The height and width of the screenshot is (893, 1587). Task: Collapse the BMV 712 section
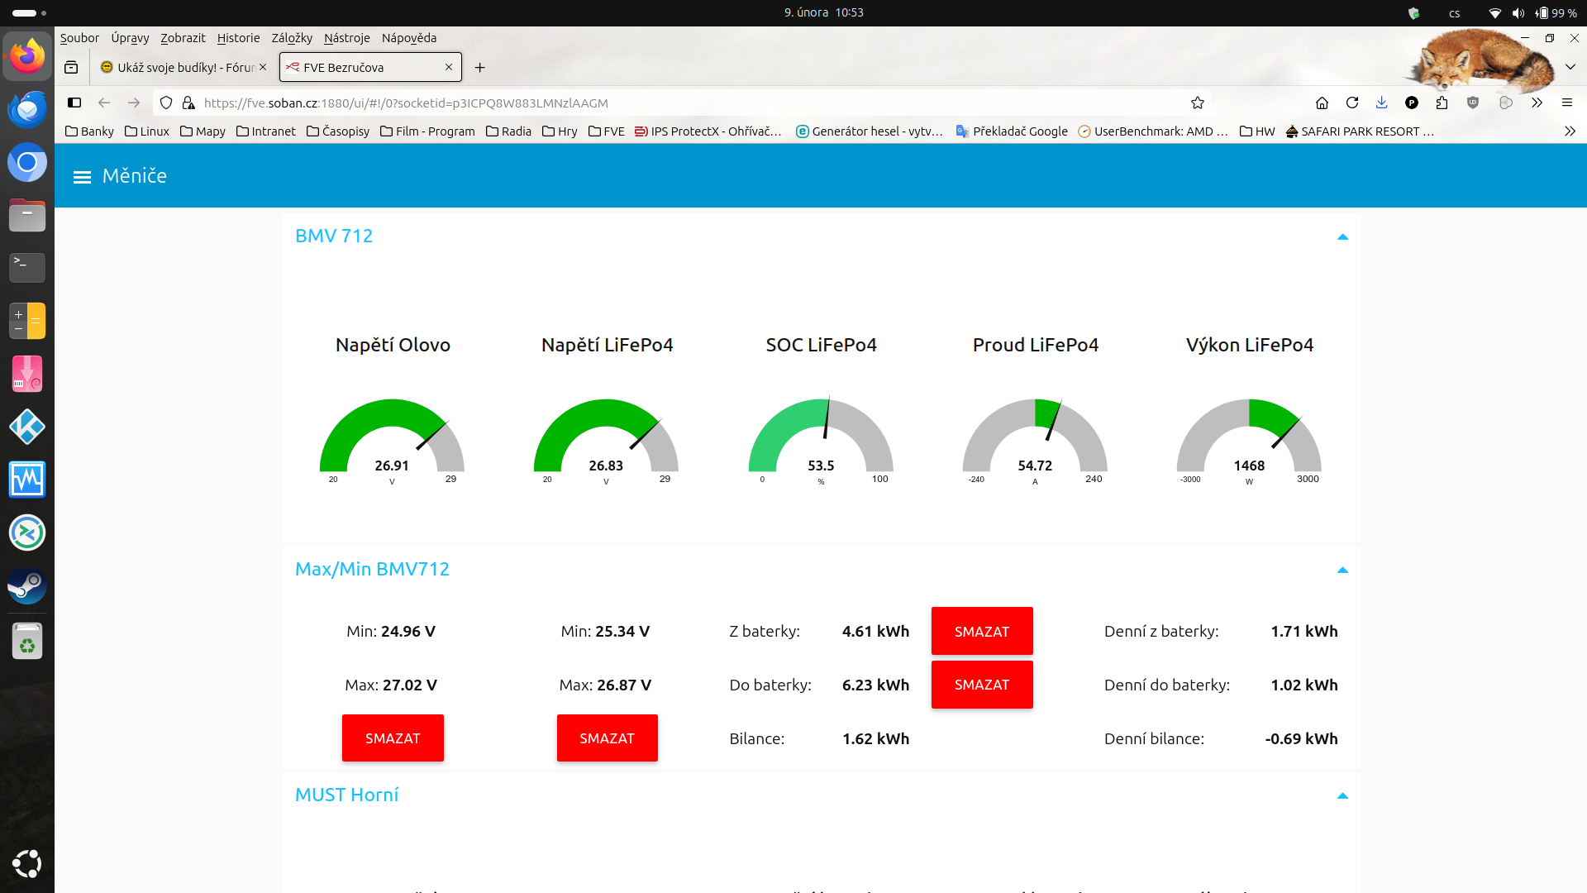(1342, 237)
